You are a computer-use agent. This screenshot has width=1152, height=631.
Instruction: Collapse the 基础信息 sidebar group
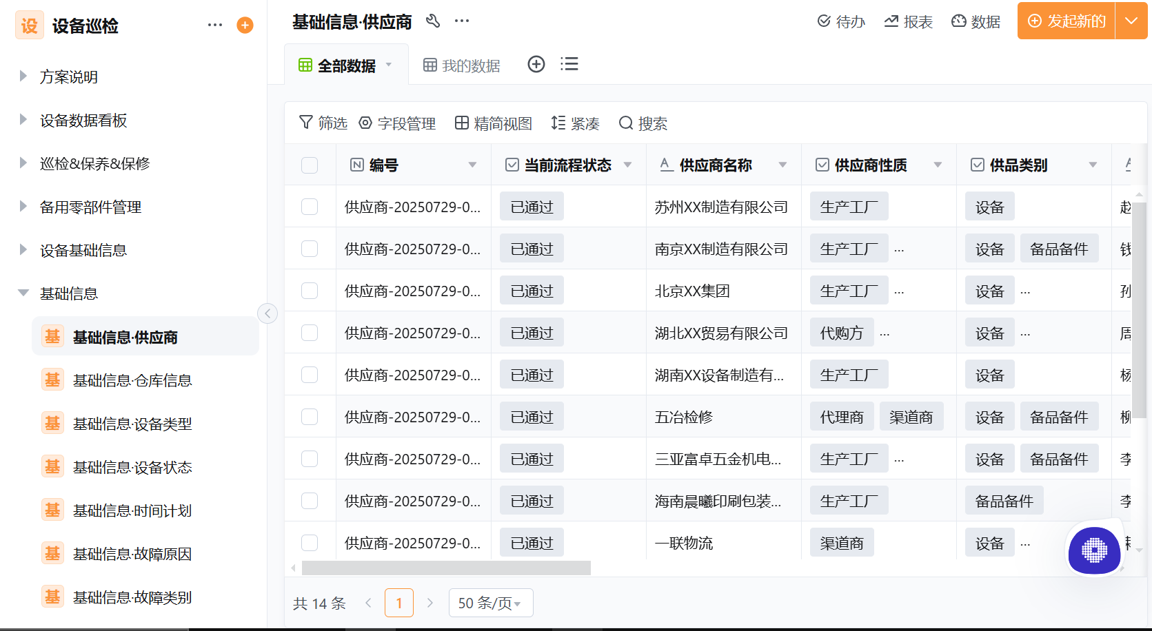(23, 293)
